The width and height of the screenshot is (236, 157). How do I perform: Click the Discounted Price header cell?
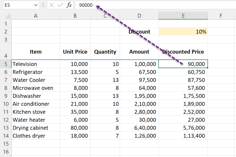click(183, 52)
